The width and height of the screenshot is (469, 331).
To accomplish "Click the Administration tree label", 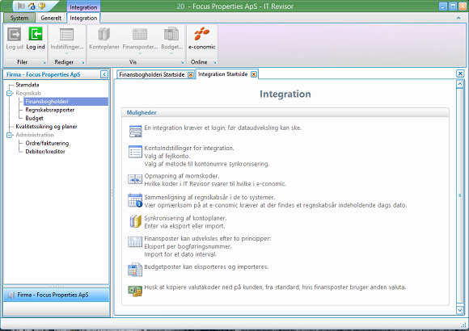I will pos(35,135).
